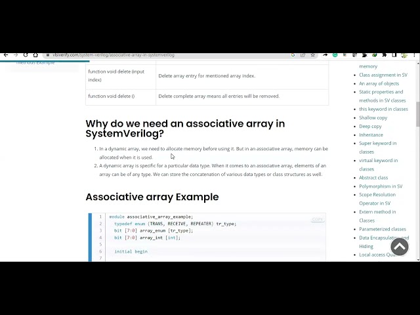420x315 pixels.
Task: Go to the Deep copy article
Action: [370, 126]
